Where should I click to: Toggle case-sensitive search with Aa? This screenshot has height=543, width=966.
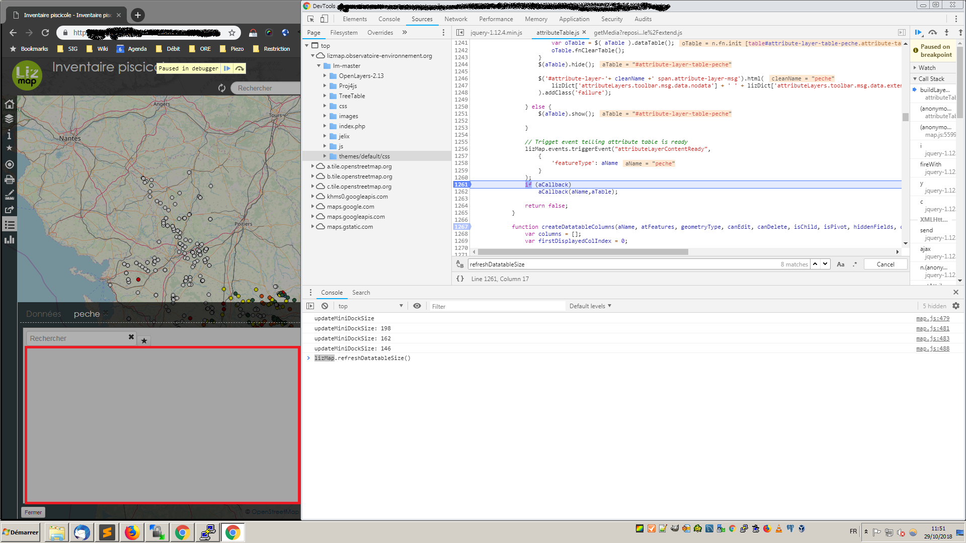[841, 264]
